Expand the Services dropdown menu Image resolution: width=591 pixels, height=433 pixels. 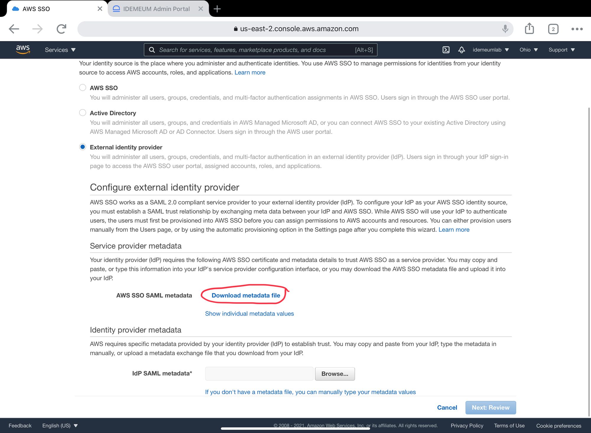60,50
